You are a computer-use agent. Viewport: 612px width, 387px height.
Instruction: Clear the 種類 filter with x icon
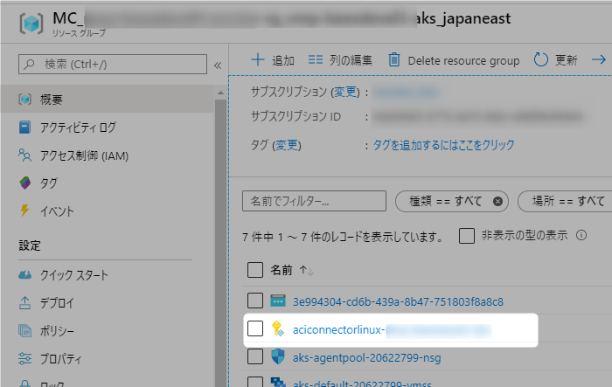click(497, 201)
